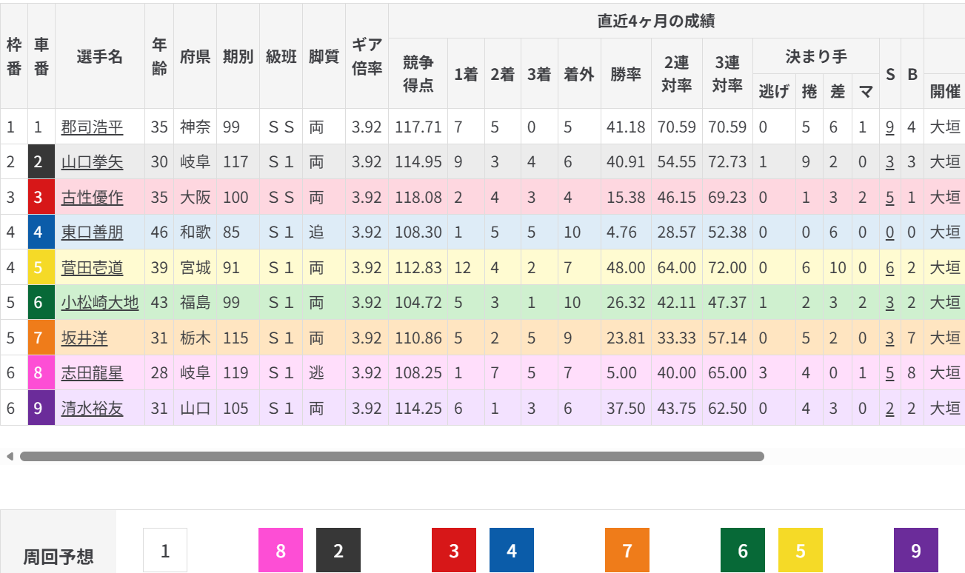Click 郡司浩平's underlined S count 9
This screenshot has height=573, width=965.
(x=889, y=127)
